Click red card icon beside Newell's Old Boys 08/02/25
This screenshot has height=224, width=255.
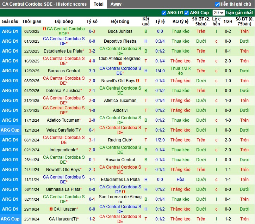[138, 81]
